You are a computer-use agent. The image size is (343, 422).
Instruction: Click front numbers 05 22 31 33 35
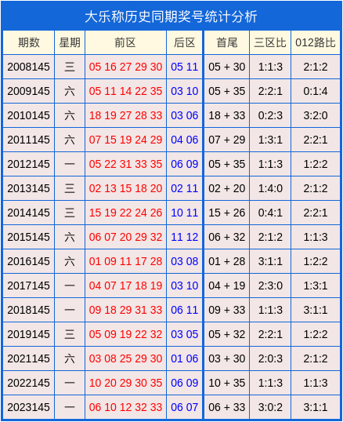tap(125, 164)
